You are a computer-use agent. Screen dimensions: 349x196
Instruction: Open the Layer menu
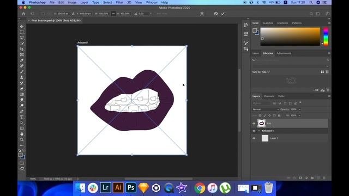click(84, 2)
